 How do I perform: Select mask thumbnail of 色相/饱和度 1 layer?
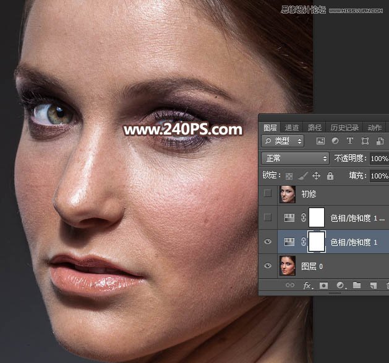point(317,242)
